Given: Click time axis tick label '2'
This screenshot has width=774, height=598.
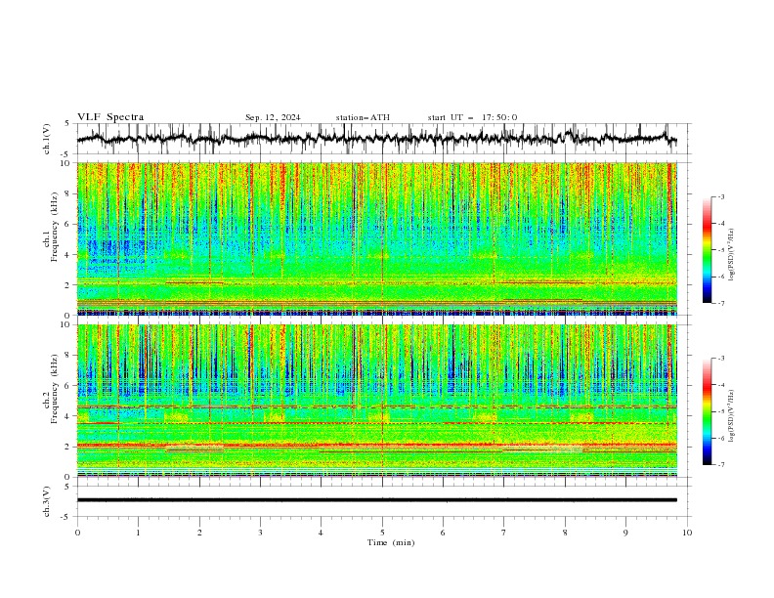Looking at the screenshot, I should tap(199, 533).
